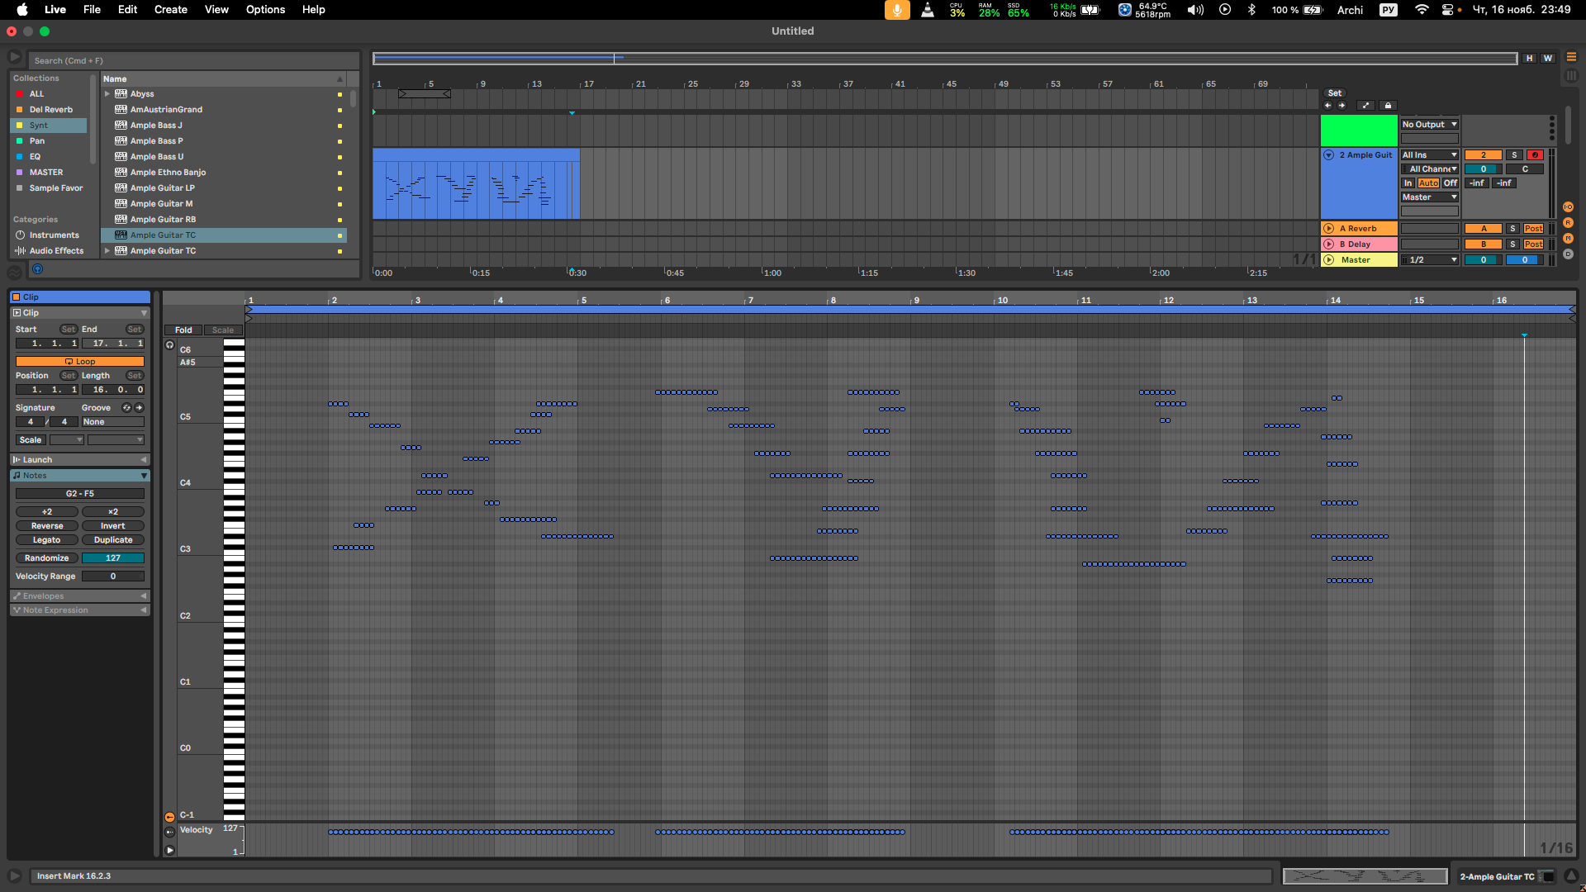This screenshot has width=1586, height=892.
Task: Click the Randomize velocity amount slider
Action: click(x=113, y=558)
